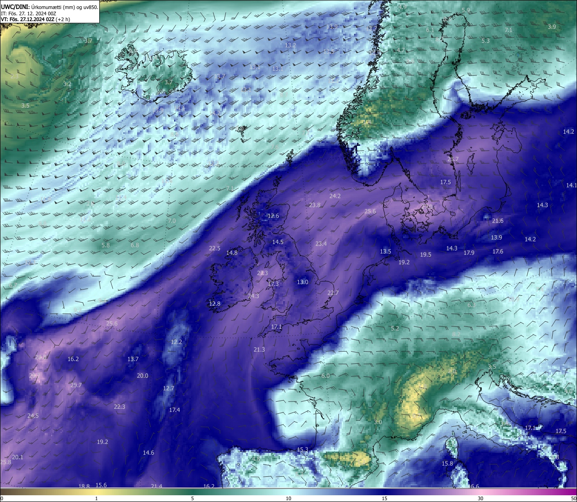Click the 21.3 value off Brittany
Screen dimensions: 577x502
pos(259,350)
